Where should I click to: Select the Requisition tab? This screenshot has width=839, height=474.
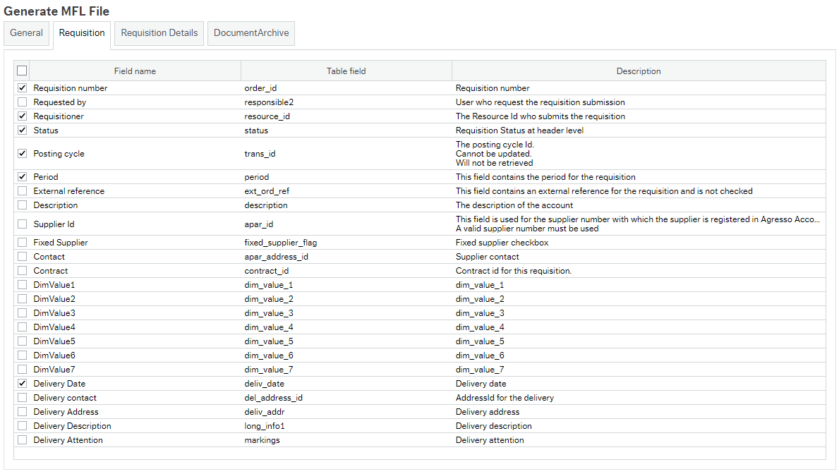[x=82, y=33]
